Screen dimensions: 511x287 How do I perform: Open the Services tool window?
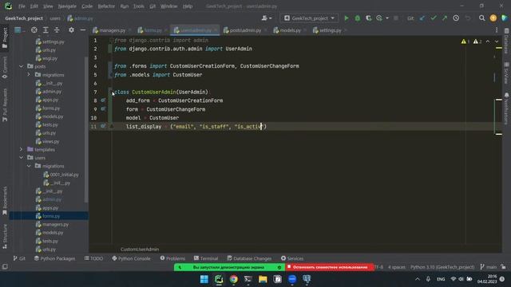(x=292, y=258)
